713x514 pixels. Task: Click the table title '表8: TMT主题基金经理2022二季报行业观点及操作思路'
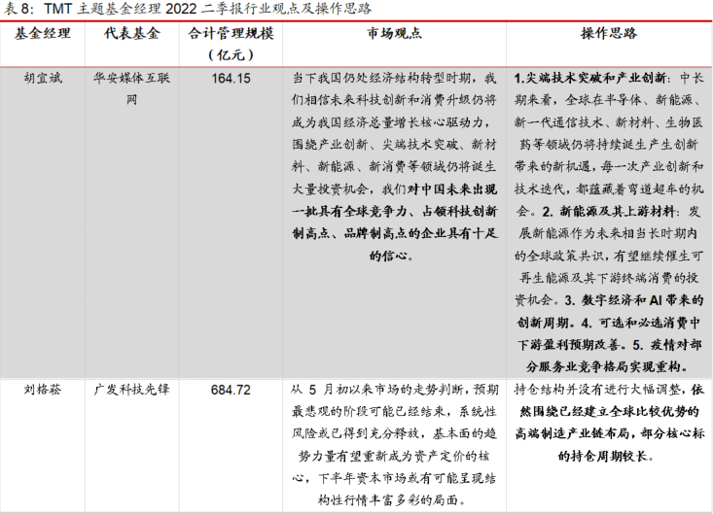click(x=188, y=9)
